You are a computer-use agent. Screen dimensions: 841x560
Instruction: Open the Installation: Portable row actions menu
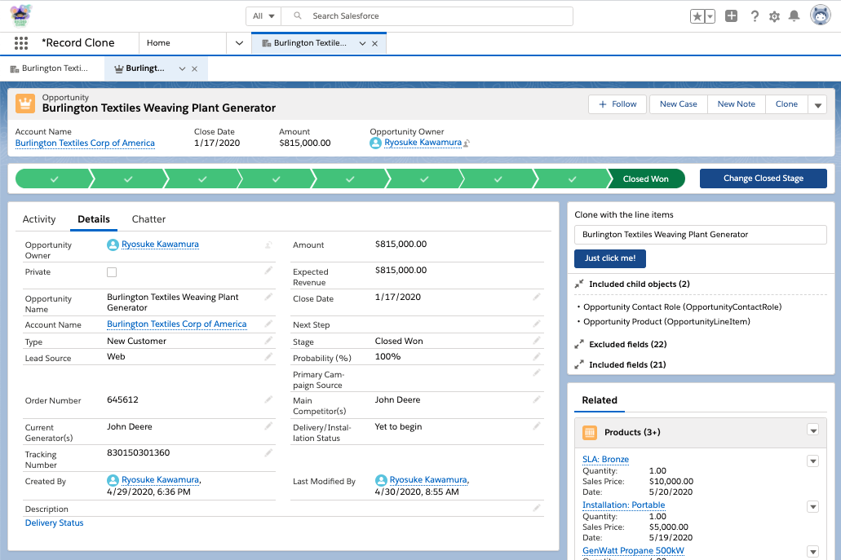(813, 507)
